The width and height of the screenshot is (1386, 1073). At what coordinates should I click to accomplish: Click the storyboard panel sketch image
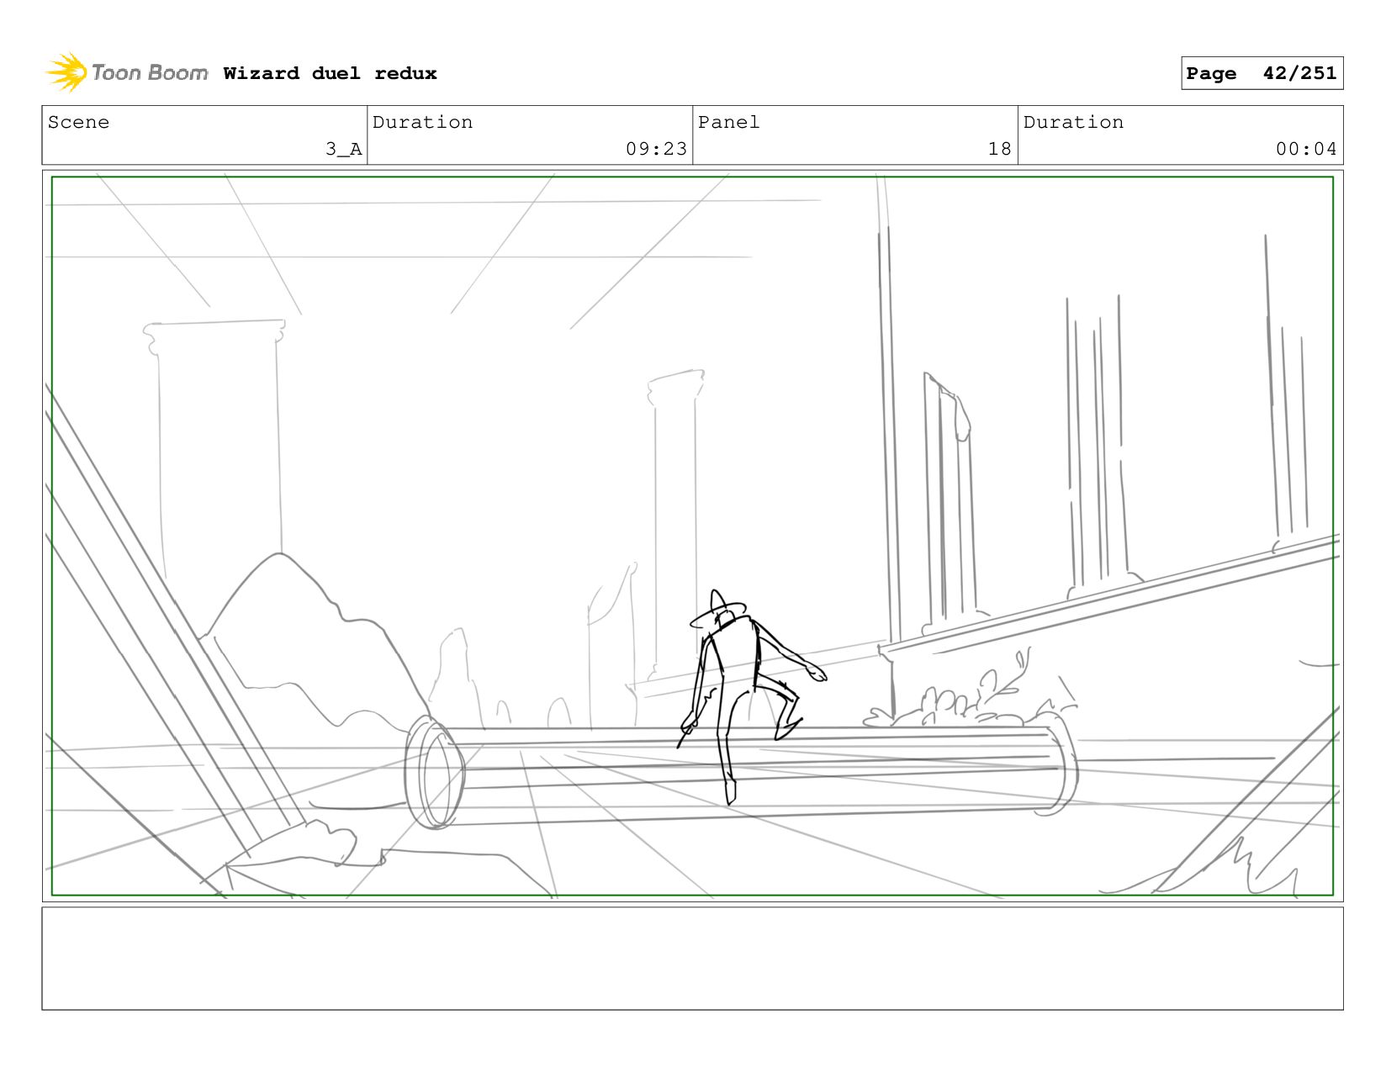tap(692, 536)
